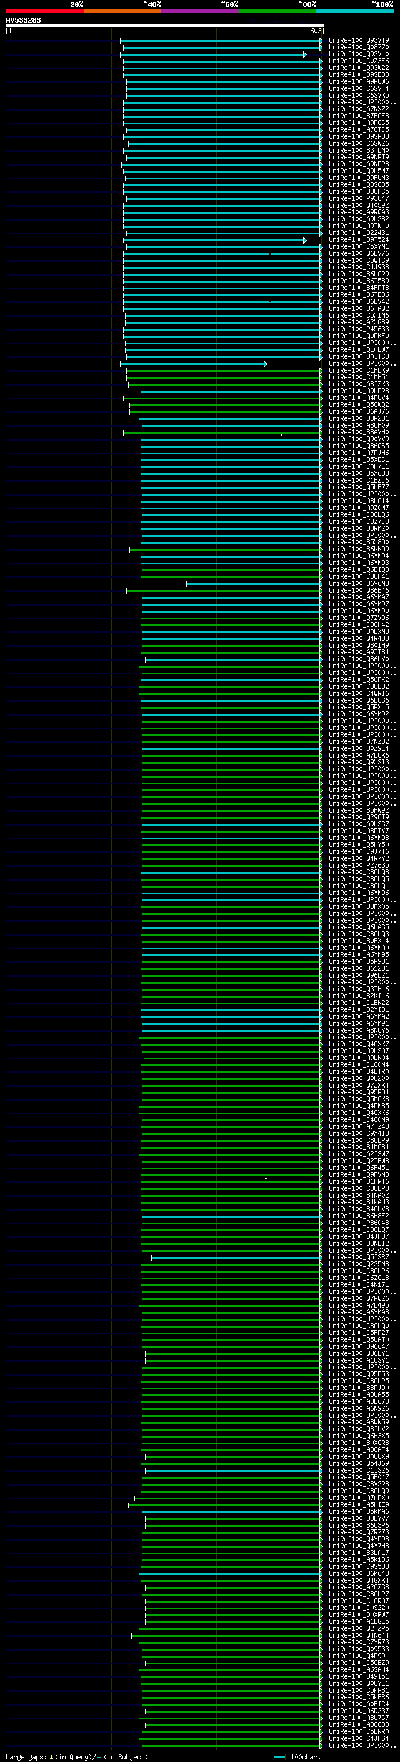400x1762 pixels.
Task: Select the query name AV533283
Action: tap(23, 20)
